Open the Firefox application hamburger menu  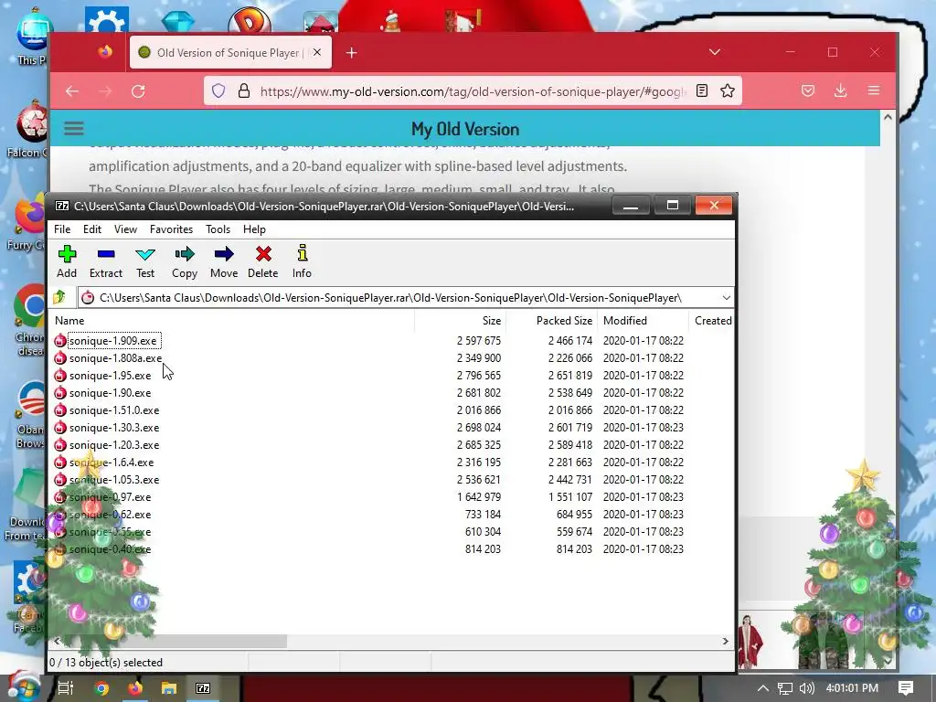[874, 90]
